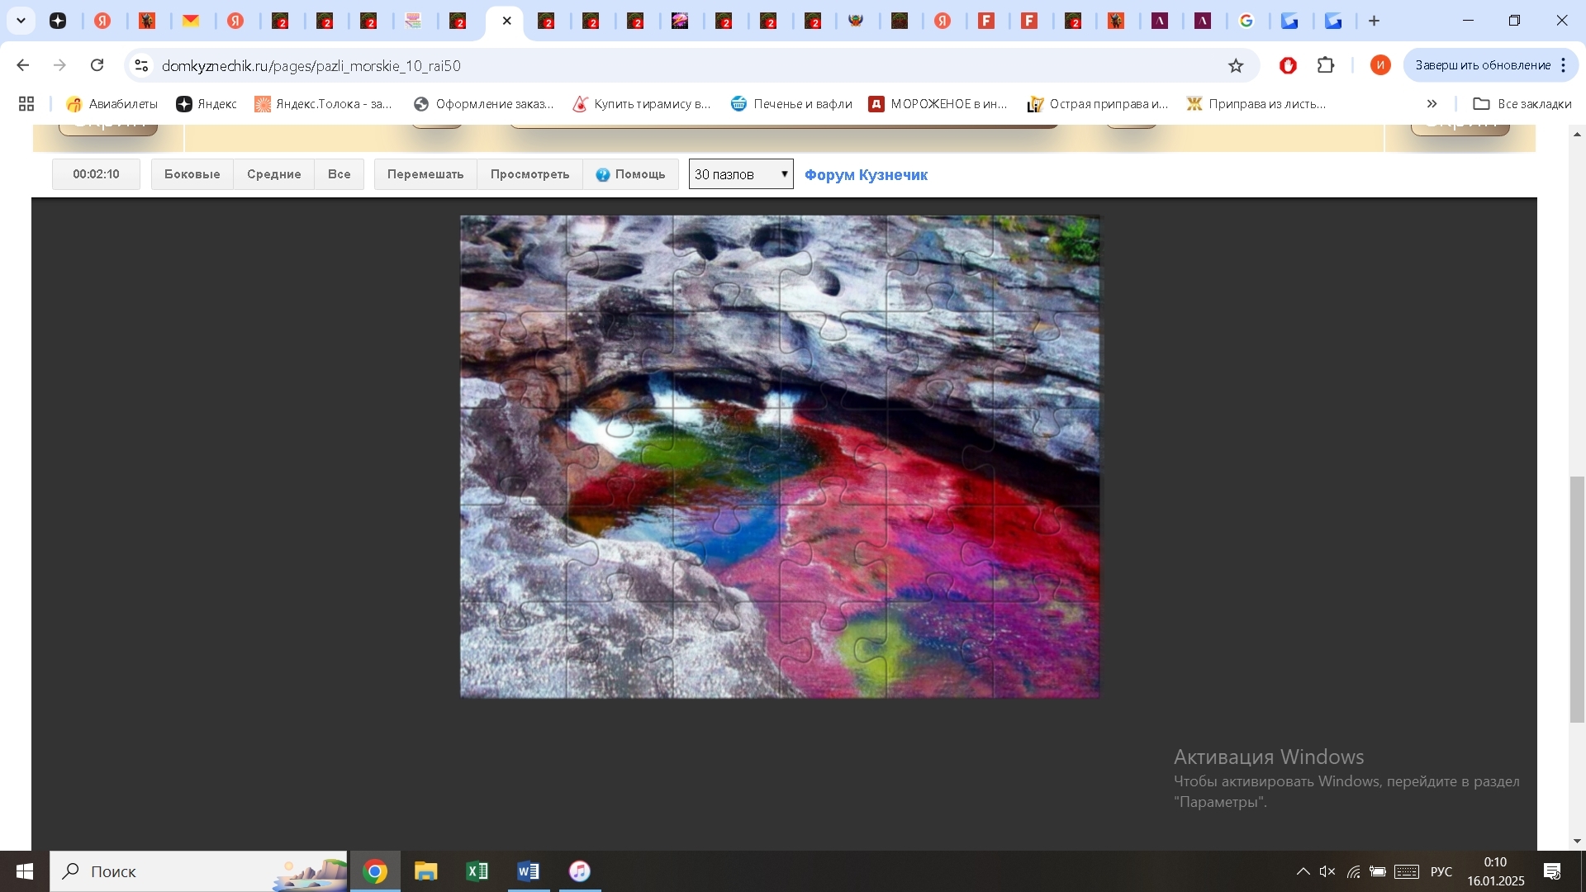The width and height of the screenshot is (1586, 892).
Task: Click the muted volume tray icon
Action: tap(1327, 871)
